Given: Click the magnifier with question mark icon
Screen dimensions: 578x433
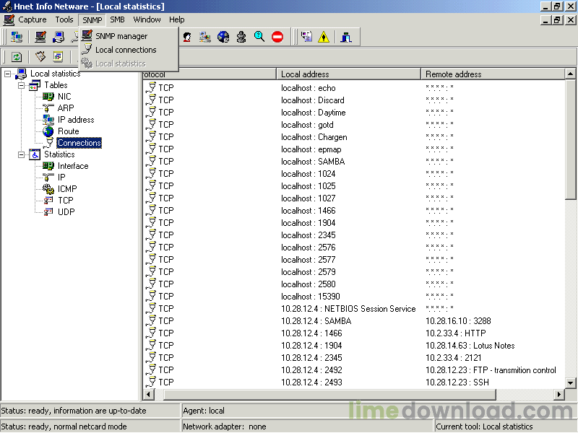Looking at the screenshot, I should pos(259,37).
